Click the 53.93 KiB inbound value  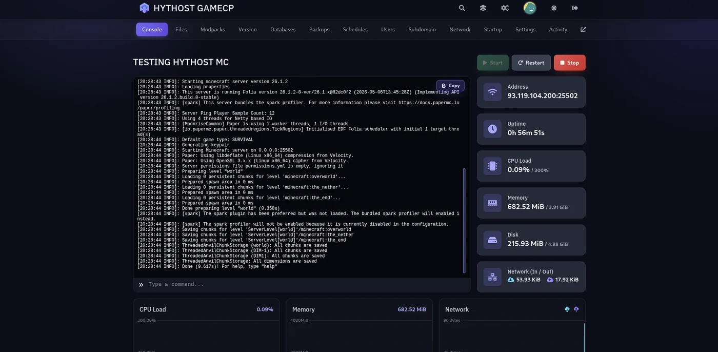pos(528,280)
